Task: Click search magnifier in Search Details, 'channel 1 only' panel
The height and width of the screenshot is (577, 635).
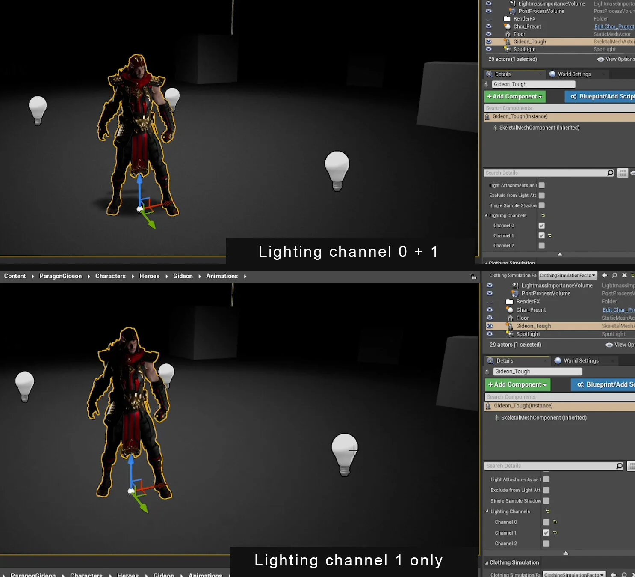Action: tap(620, 466)
